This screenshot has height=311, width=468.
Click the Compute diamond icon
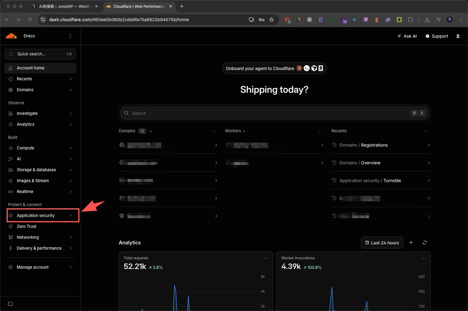pos(11,148)
